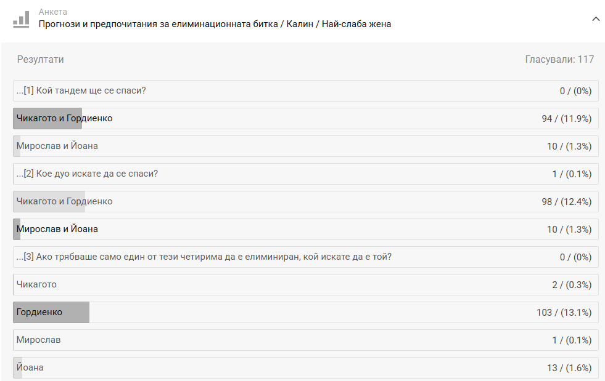Click the "Анкета" label above the title
The height and width of the screenshot is (381, 605).
[x=53, y=12]
